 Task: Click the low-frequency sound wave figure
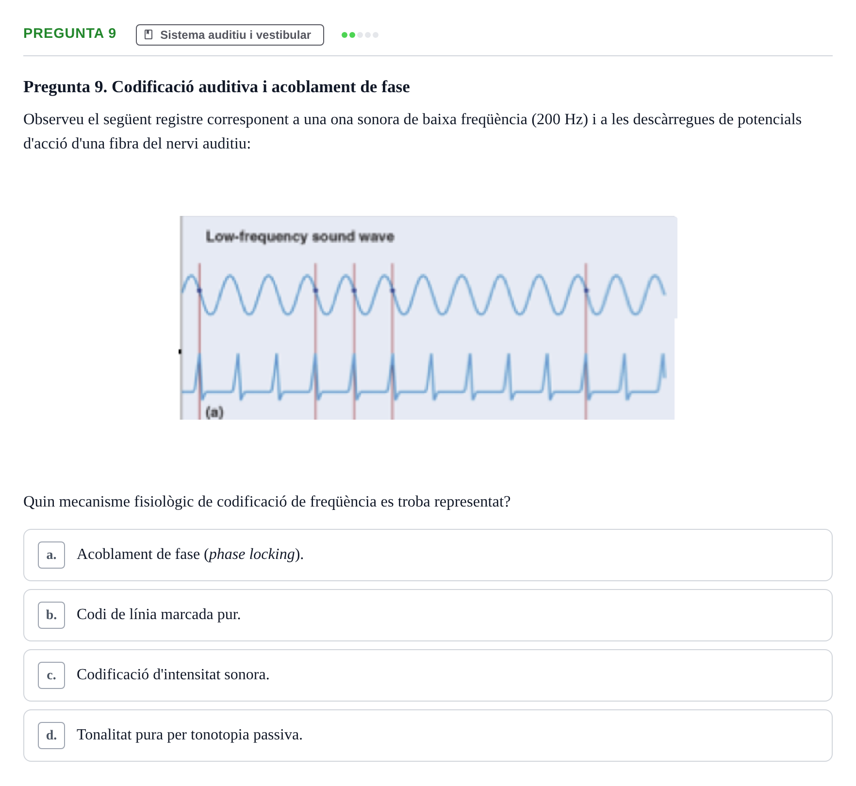pos(428,318)
